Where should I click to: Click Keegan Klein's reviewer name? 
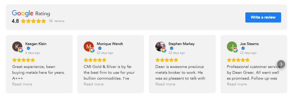(x=36, y=44)
